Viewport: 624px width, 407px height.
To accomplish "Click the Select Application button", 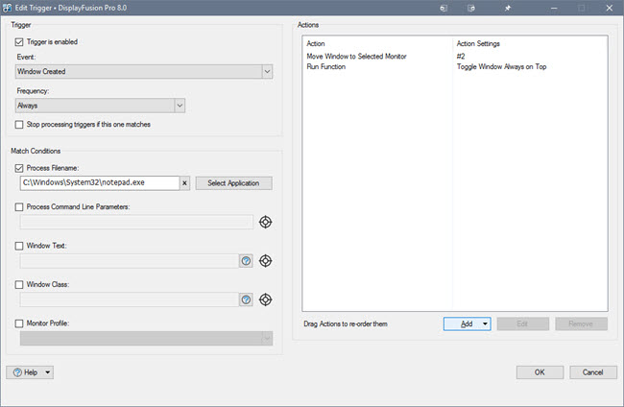I will tap(234, 183).
